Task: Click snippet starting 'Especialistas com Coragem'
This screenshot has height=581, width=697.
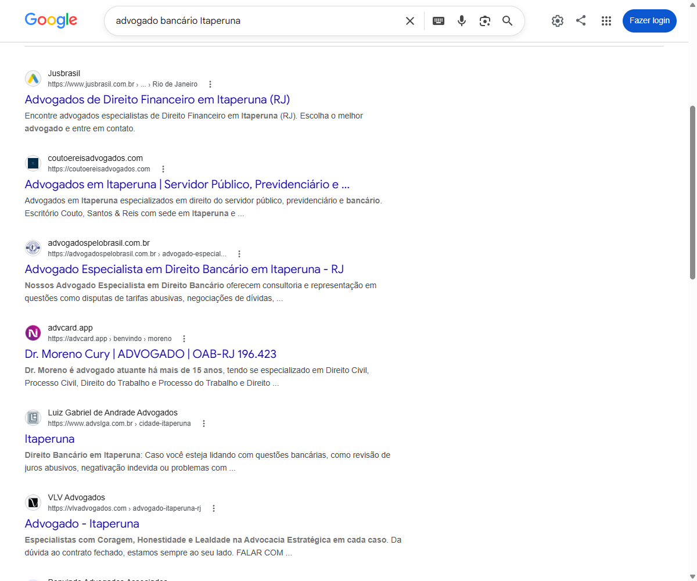Action: coord(213,546)
